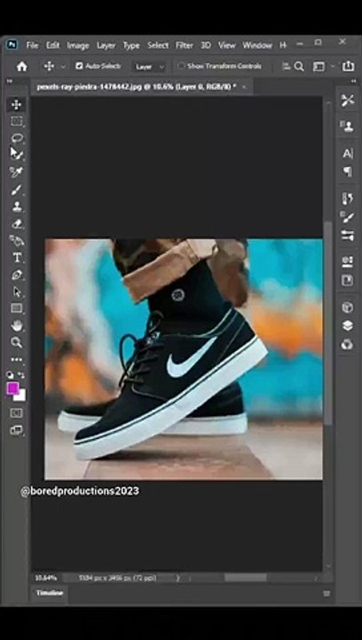This screenshot has height=640, width=362.
Task: Open the Filter menu
Action: coord(184,45)
